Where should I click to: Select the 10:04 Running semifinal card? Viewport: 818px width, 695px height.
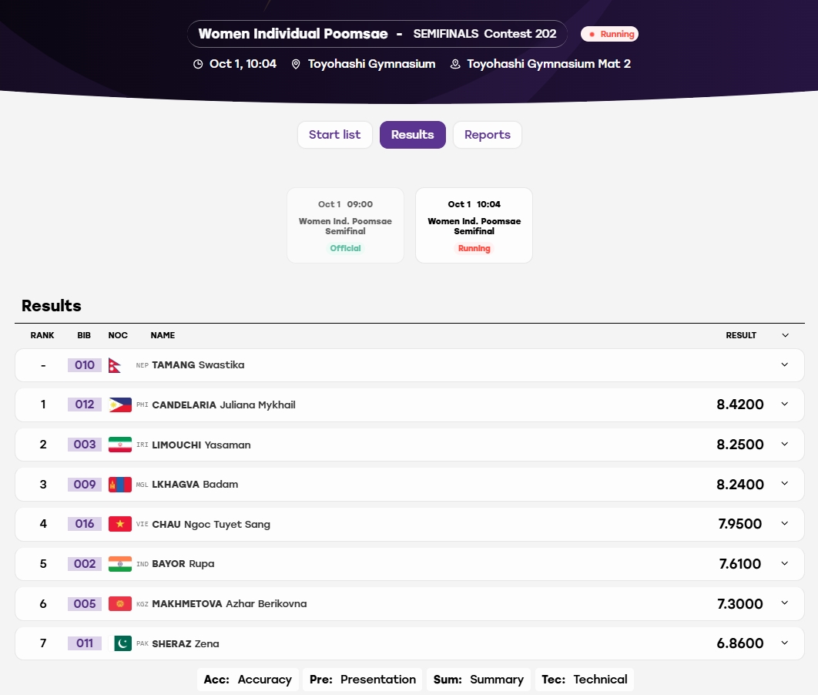pos(474,226)
